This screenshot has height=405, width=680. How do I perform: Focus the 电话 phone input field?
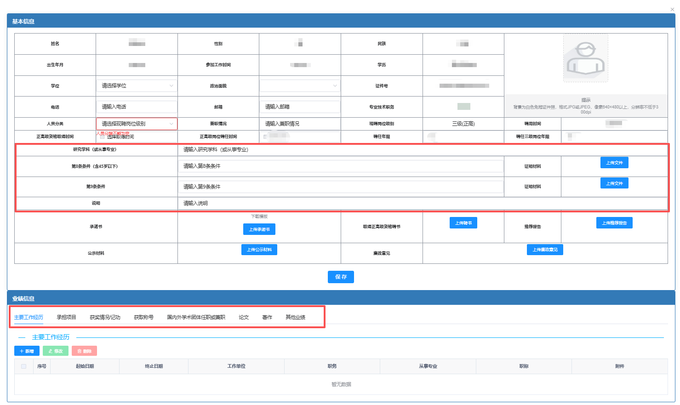coord(137,107)
